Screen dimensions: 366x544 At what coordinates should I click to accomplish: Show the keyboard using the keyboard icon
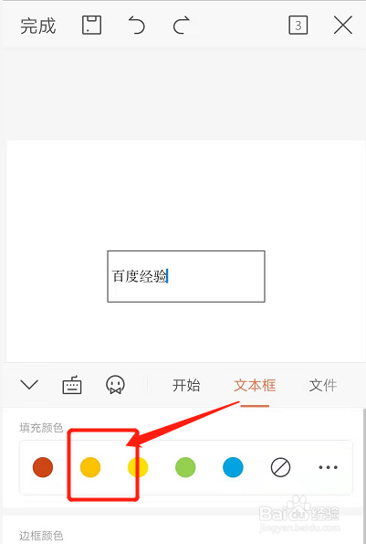[x=72, y=385]
